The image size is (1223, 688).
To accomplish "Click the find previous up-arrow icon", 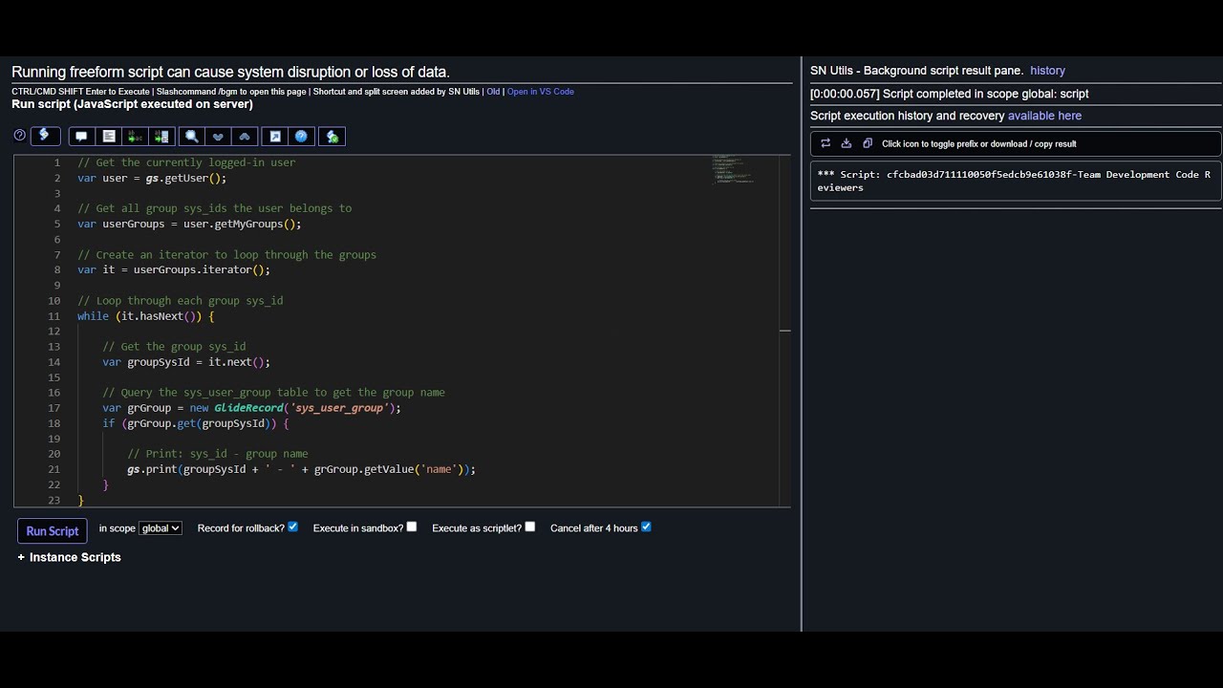I will pyautogui.click(x=246, y=137).
